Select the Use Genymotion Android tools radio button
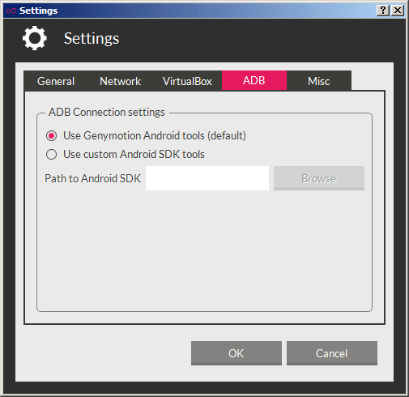This screenshot has width=409, height=397. click(51, 135)
